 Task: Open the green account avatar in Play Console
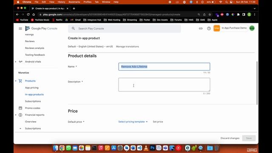click(x=252, y=28)
